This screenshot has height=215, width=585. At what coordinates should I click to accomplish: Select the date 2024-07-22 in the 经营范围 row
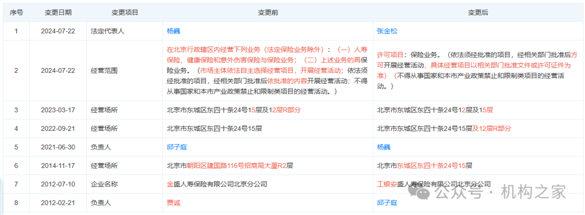click(x=58, y=70)
